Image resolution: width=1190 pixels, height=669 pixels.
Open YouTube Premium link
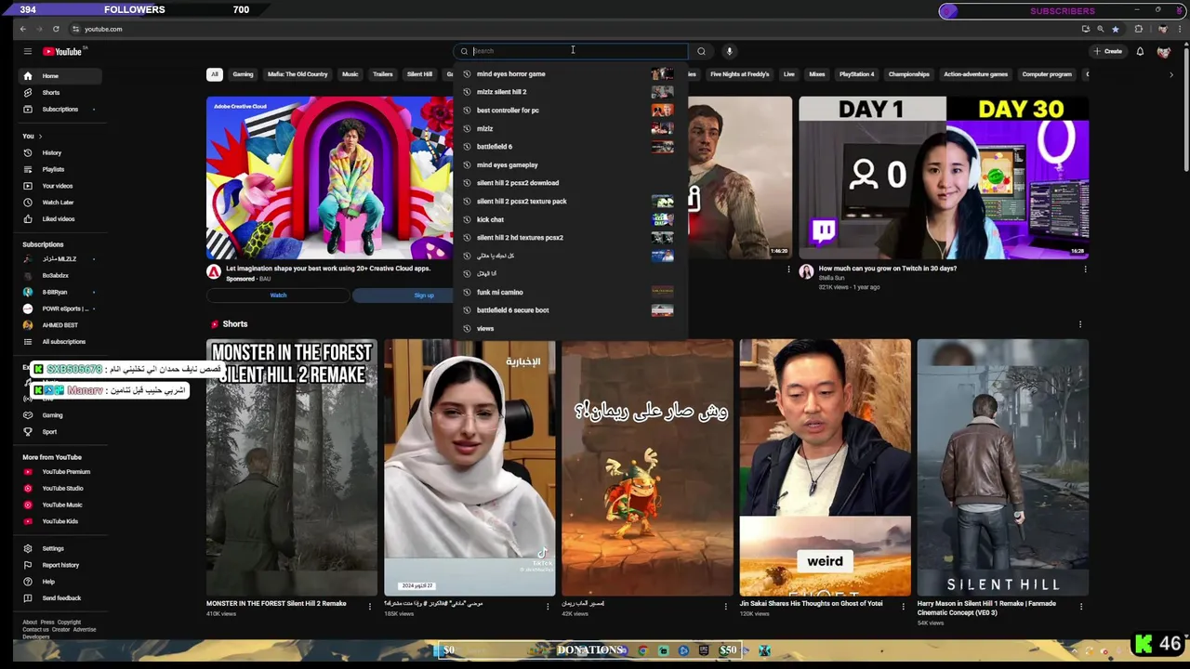(x=65, y=472)
